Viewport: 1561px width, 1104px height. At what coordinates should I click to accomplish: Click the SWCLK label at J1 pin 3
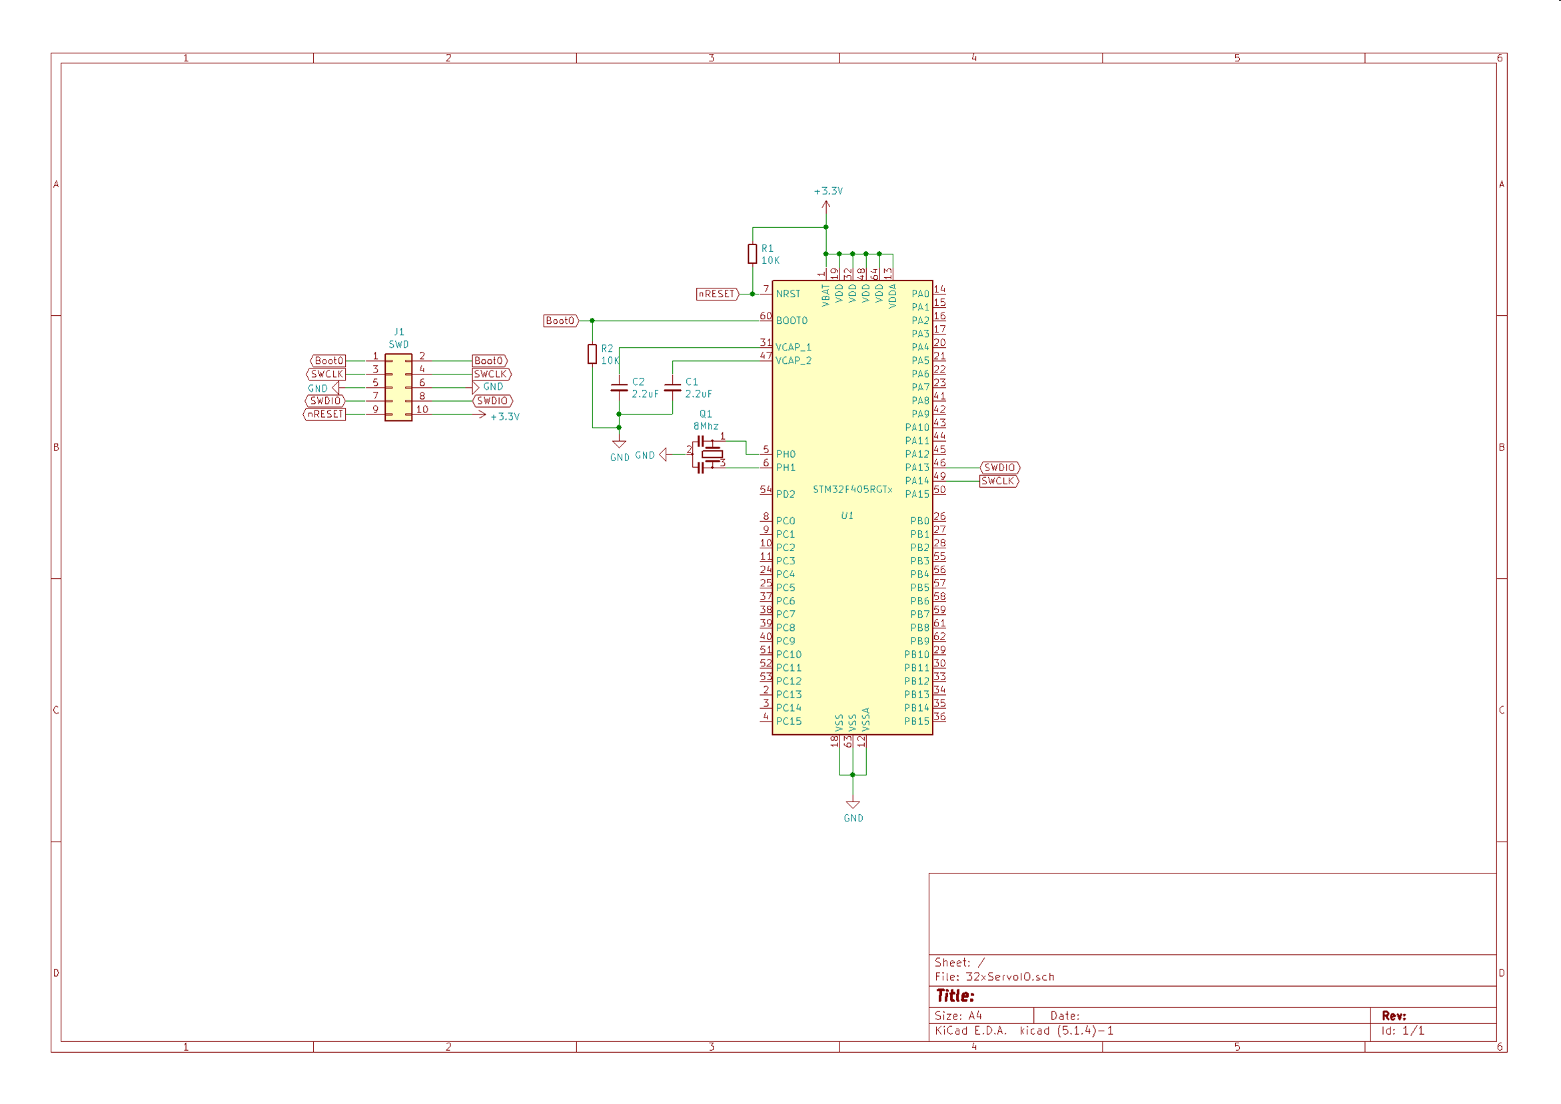tap(326, 374)
